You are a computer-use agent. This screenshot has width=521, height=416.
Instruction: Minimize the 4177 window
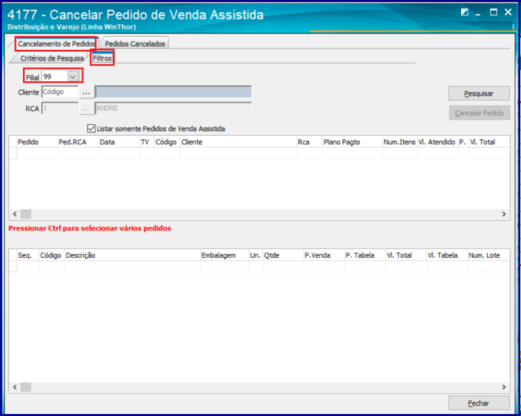point(478,13)
